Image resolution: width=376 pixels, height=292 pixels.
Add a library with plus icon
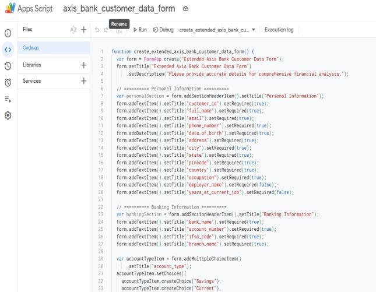[x=84, y=65]
